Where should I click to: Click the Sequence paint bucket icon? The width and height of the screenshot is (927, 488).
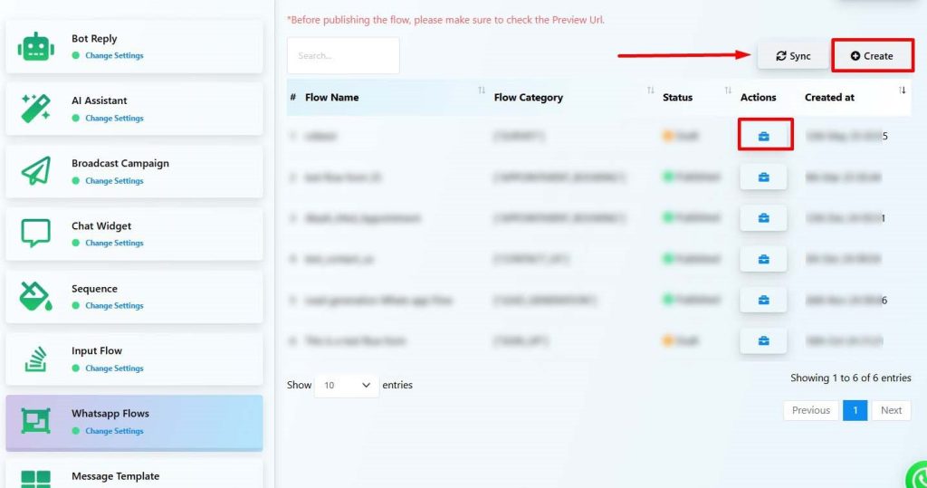coord(36,296)
